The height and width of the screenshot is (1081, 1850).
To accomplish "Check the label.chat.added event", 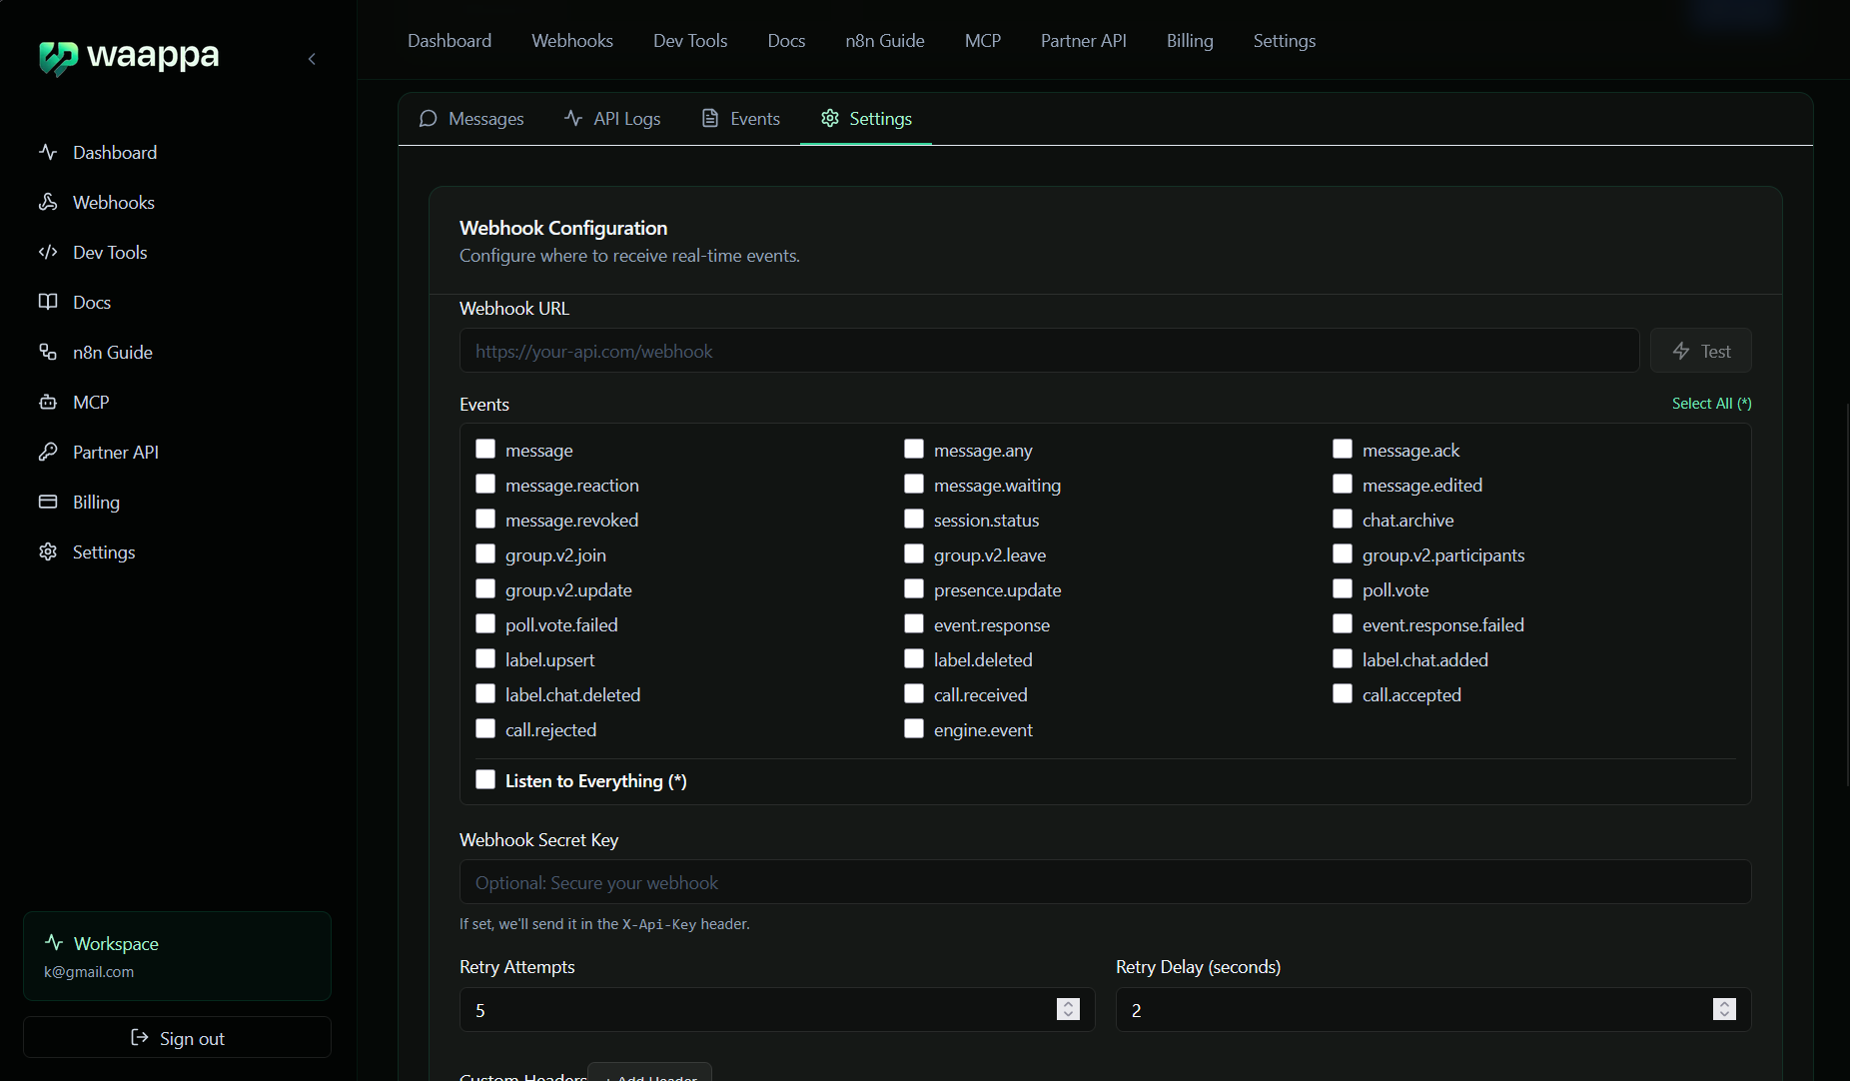I will point(1343,658).
